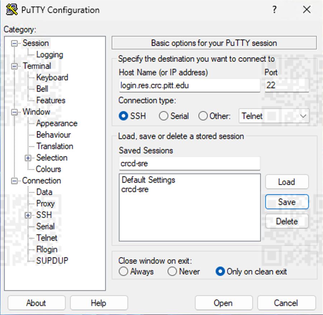Expand the SSH tree node
This screenshot has height=315, width=323.
pyautogui.click(x=28, y=215)
